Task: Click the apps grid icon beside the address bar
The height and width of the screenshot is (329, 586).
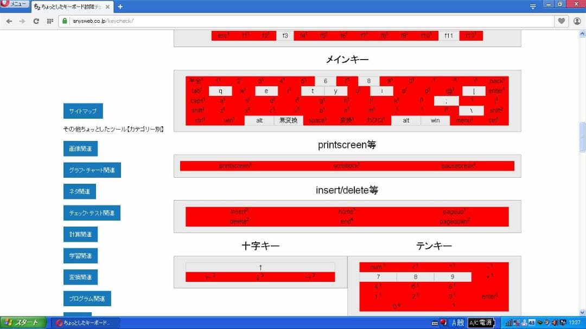Action: pos(49,22)
